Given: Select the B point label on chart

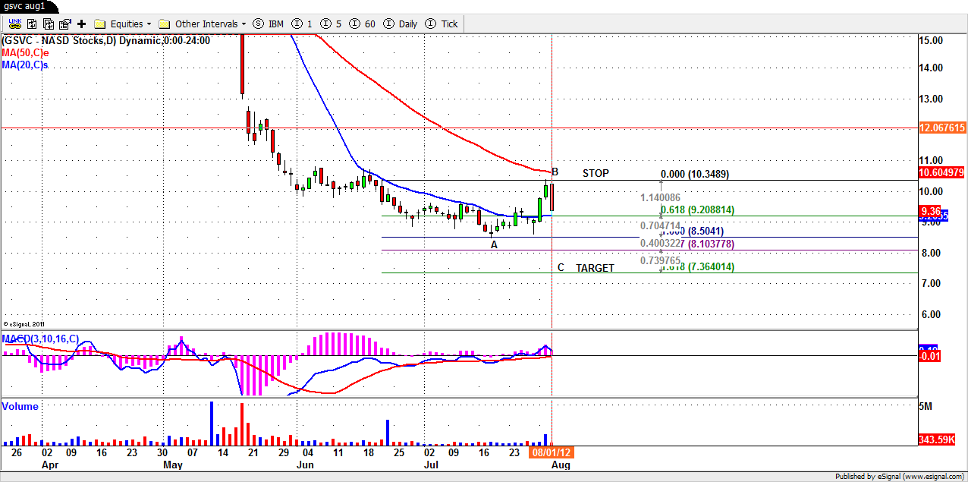Looking at the screenshot, I should (x=555, y=172).
